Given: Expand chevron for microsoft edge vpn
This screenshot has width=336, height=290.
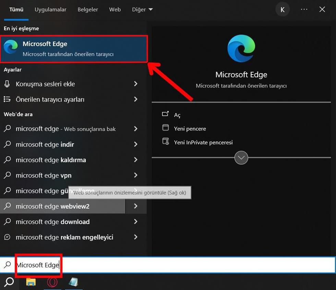Looking at the screenshot, I should [x=136, y=175].
